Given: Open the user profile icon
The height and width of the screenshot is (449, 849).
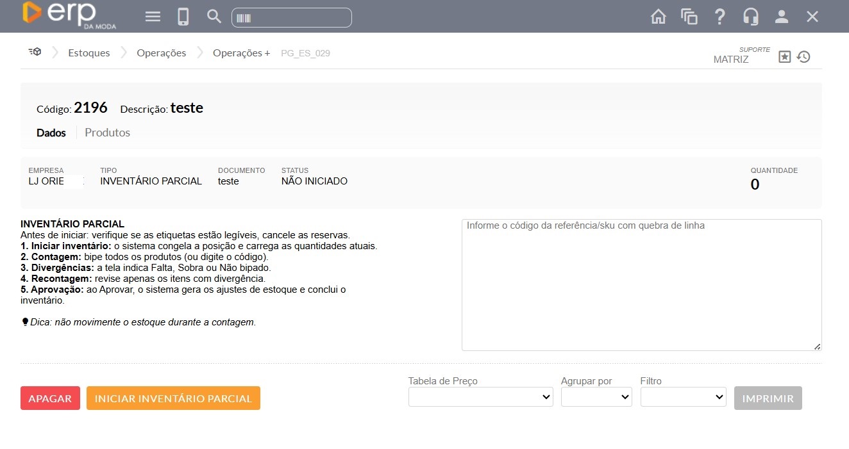Looking at the screenshot, I should click(x=782, y=17).
